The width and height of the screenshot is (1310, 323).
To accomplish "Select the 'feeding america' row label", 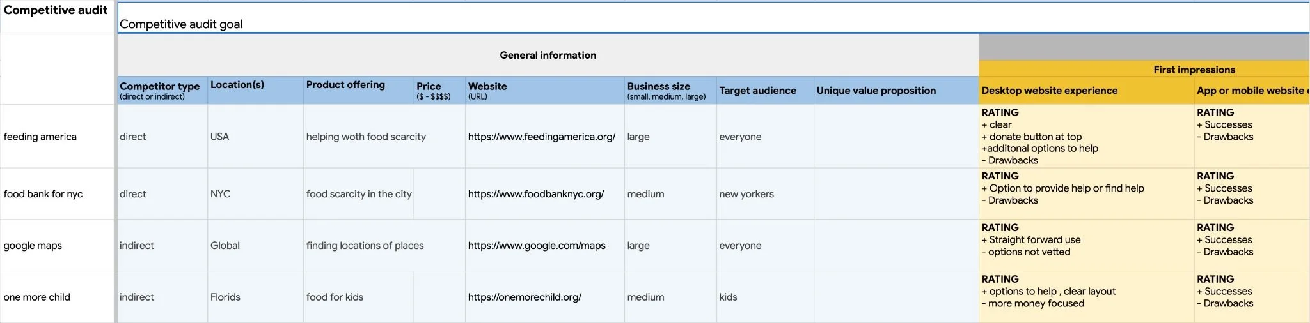I will click(58, 137).
